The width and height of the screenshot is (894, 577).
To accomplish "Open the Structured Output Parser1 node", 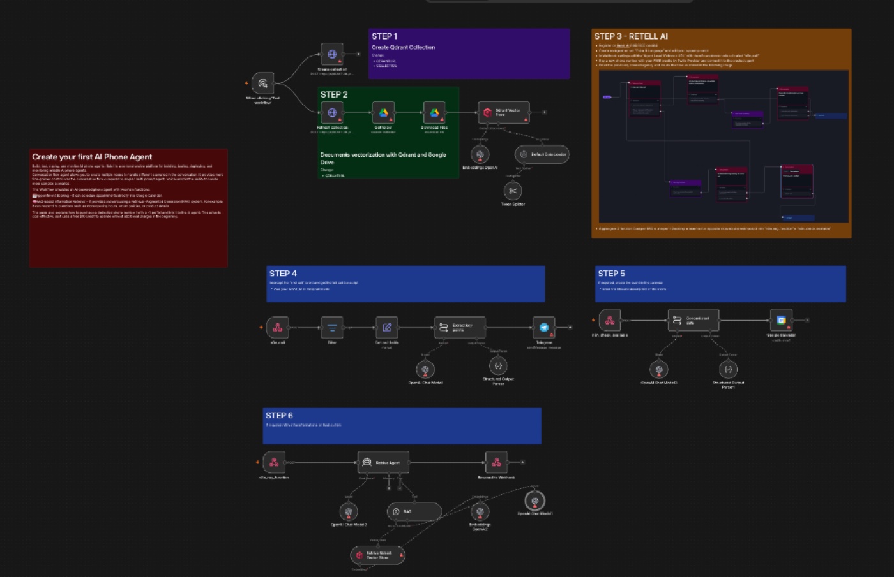I will coord(728,369).
